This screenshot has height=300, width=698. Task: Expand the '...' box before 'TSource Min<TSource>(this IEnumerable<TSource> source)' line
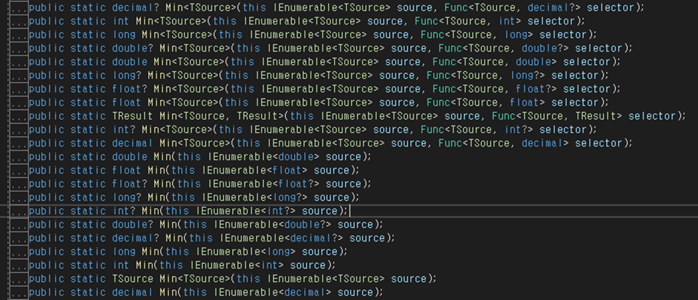click(x=20, y=279)
